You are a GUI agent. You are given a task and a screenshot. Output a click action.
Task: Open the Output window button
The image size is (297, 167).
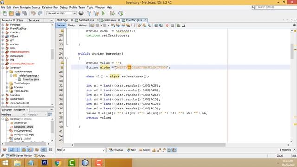coord(40,156)
